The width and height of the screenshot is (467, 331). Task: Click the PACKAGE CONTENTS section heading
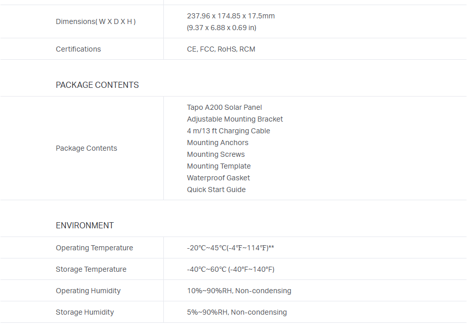coord(97,85)
